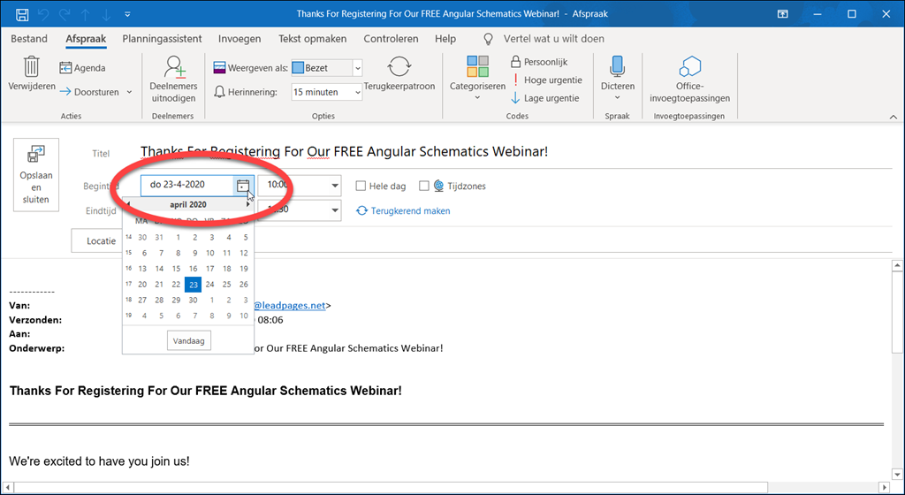Set Hoge urgentie flag
The image size is (905, 495).
click(546, 80)
